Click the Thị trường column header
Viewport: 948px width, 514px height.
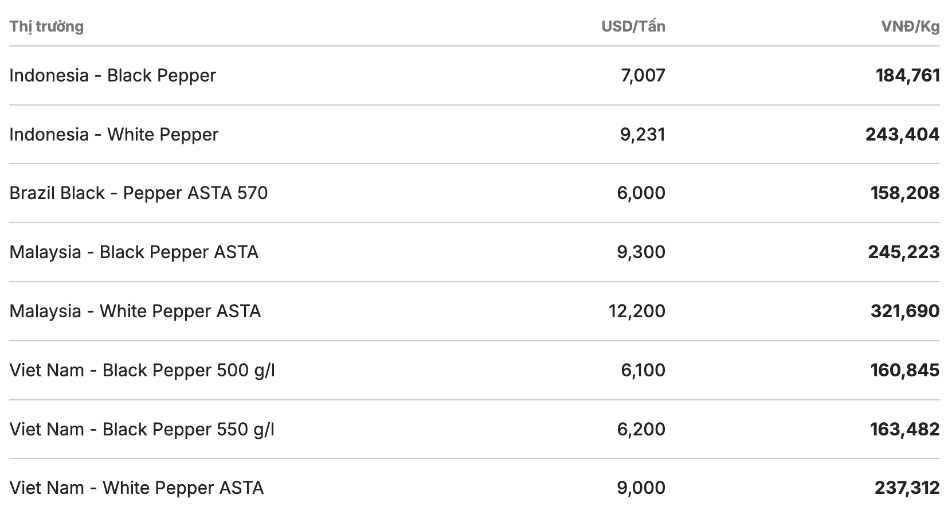tap(46, 26)
